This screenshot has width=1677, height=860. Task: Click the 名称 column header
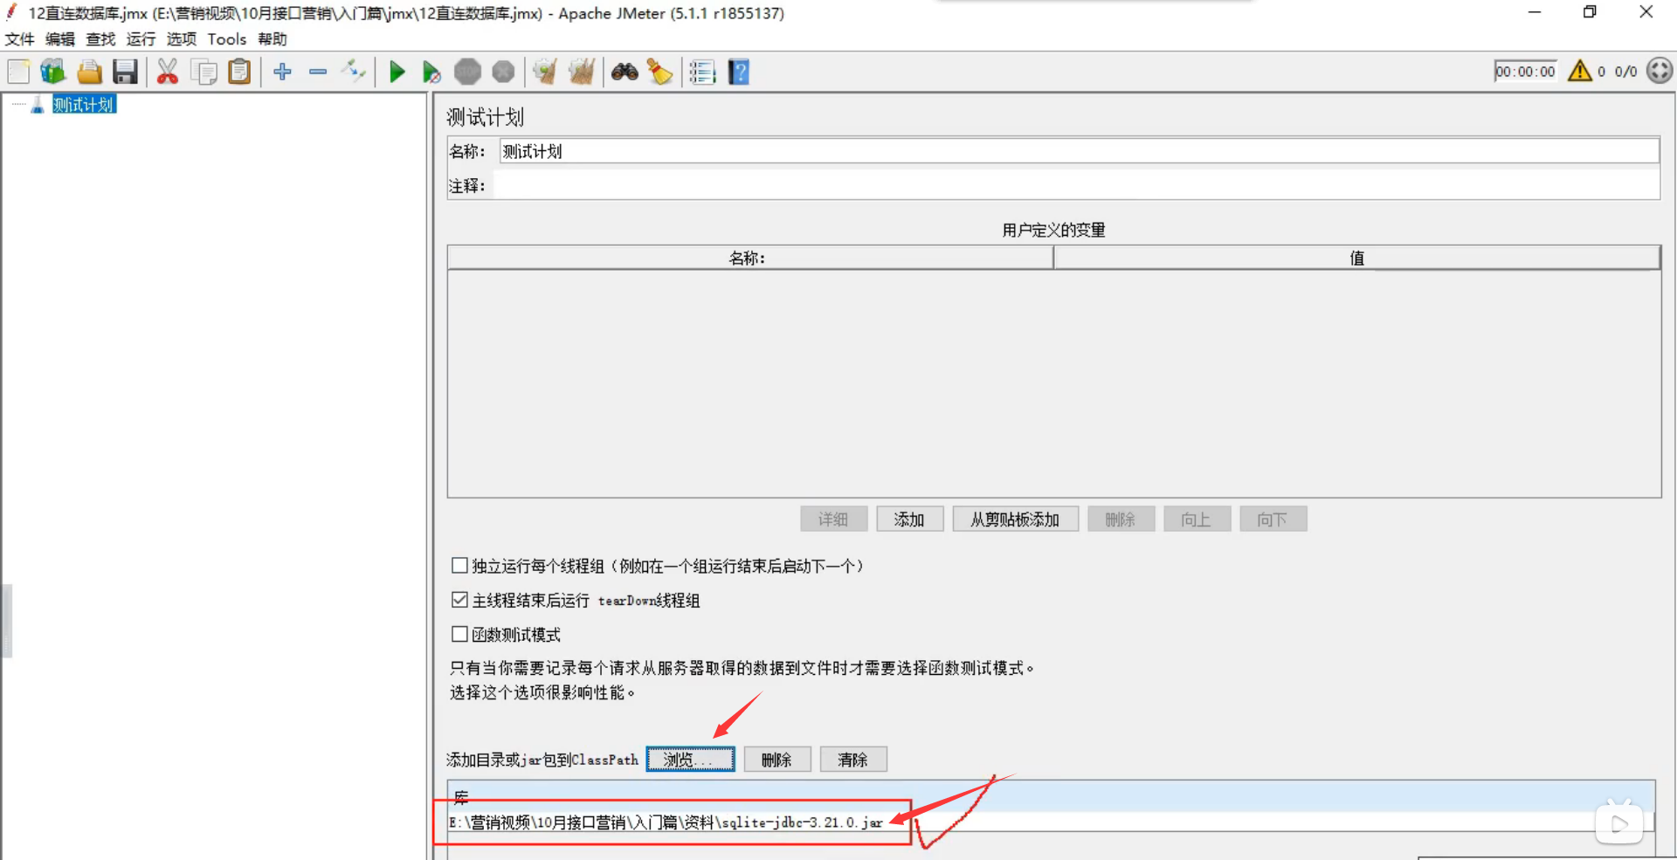[750, 258]
